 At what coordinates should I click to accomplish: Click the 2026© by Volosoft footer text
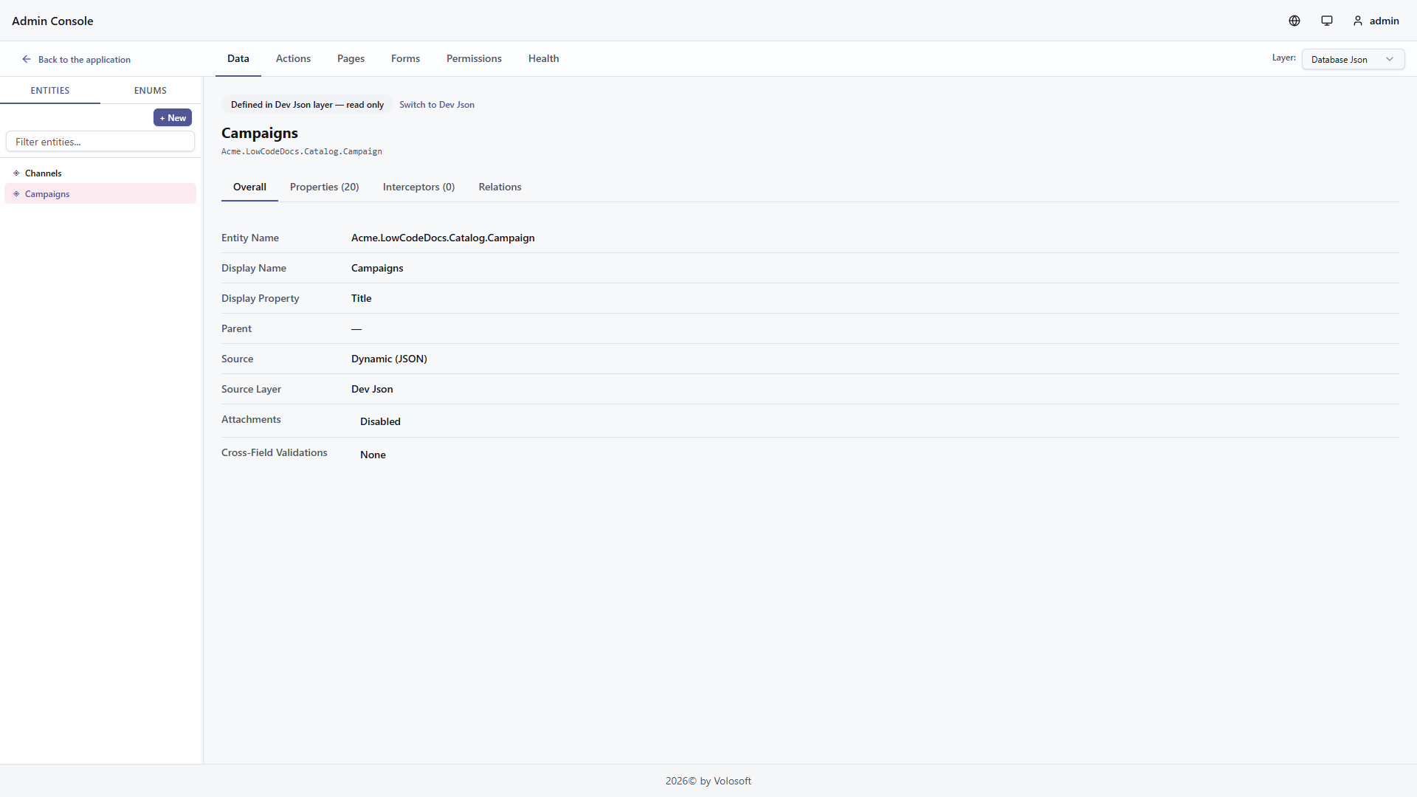(708, 781)
